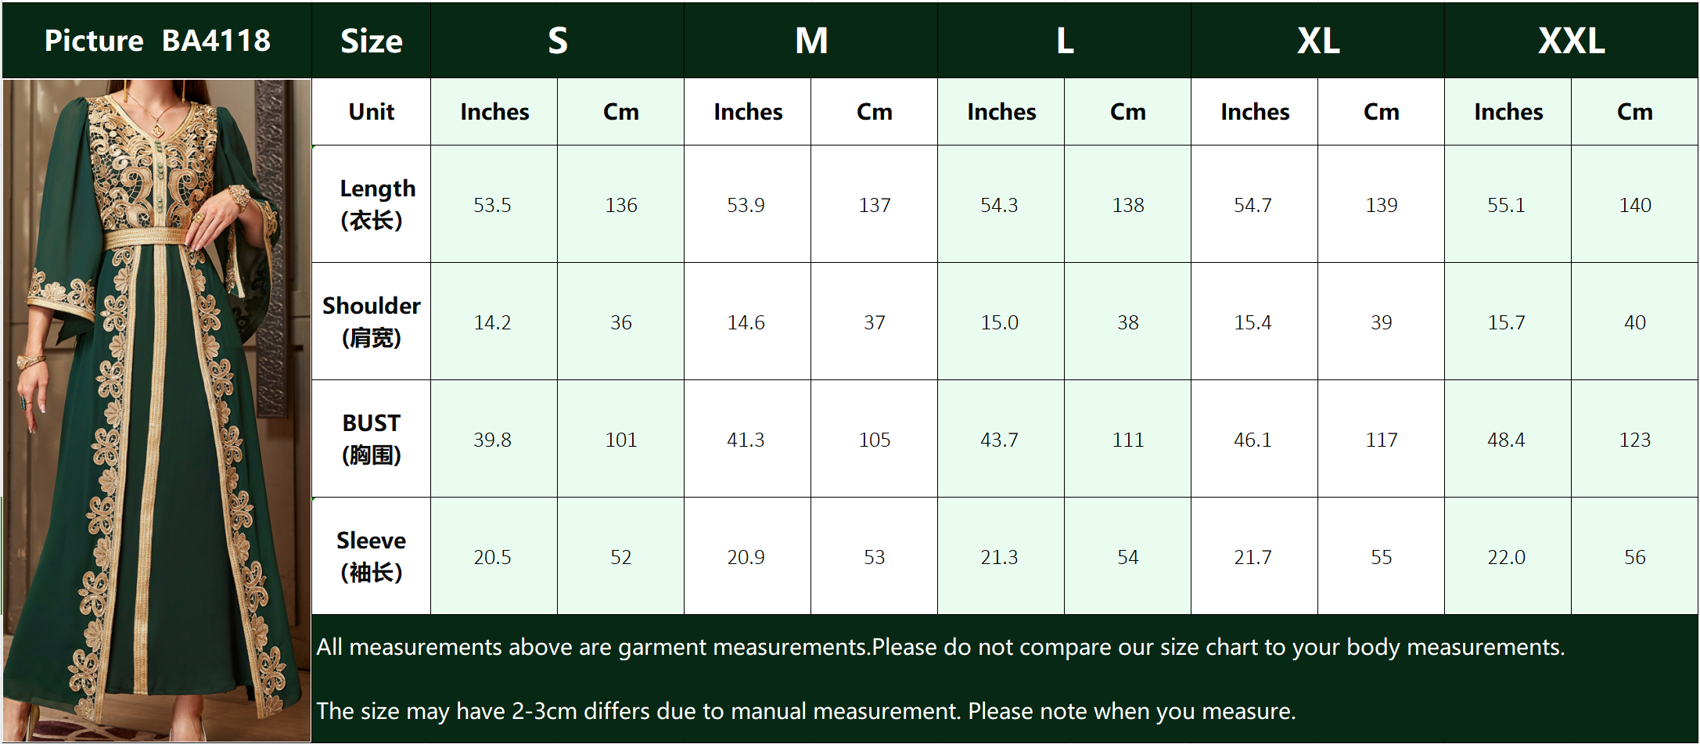
Task: Select the shoulder value 15.0 cell
Action: 1000,322
